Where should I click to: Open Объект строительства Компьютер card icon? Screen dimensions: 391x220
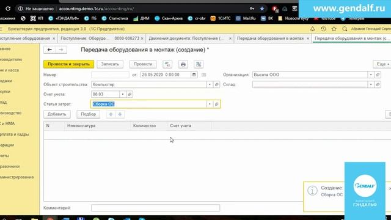click(x=216, y=84)
